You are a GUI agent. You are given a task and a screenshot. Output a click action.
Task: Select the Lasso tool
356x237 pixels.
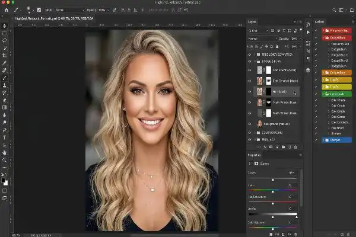pyautogui.click(x=4, y=41)
